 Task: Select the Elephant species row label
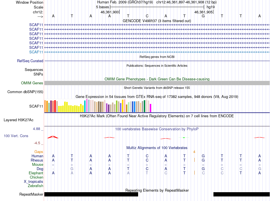pyautogui.click(x=36, y=173)
